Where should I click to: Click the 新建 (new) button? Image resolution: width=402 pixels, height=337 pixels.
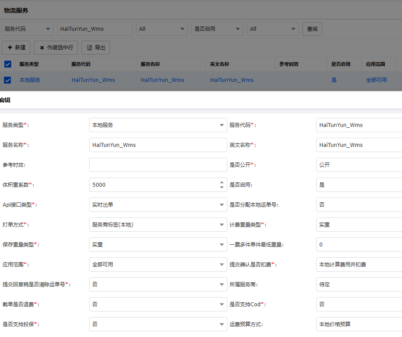16,48
